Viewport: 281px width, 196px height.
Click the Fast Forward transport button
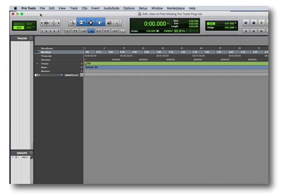tap(262, 31)
